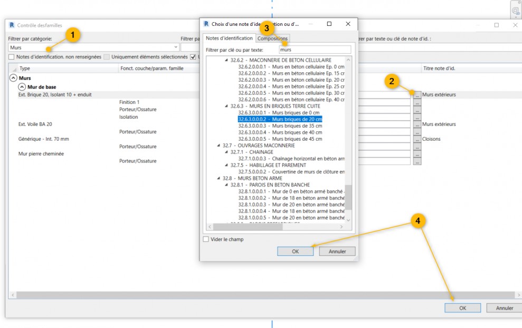Select 32.8.1.0.0.0.1 Mur de 0 en béton armé banché

tap(291, 191)
